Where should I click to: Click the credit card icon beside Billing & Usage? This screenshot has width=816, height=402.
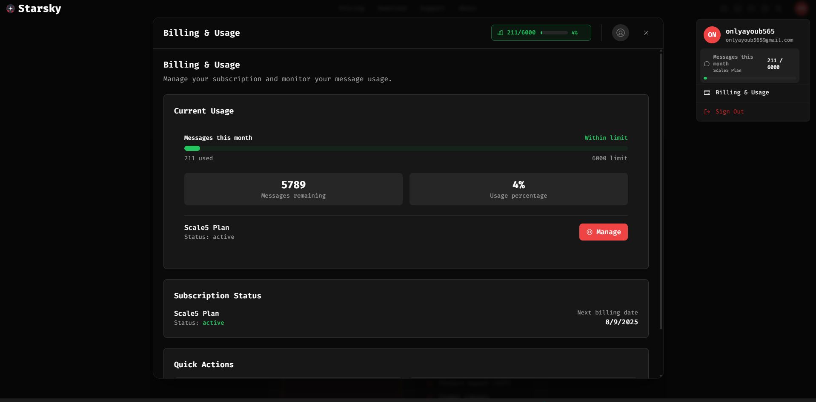pyautogui.click(x=707, y=93)
